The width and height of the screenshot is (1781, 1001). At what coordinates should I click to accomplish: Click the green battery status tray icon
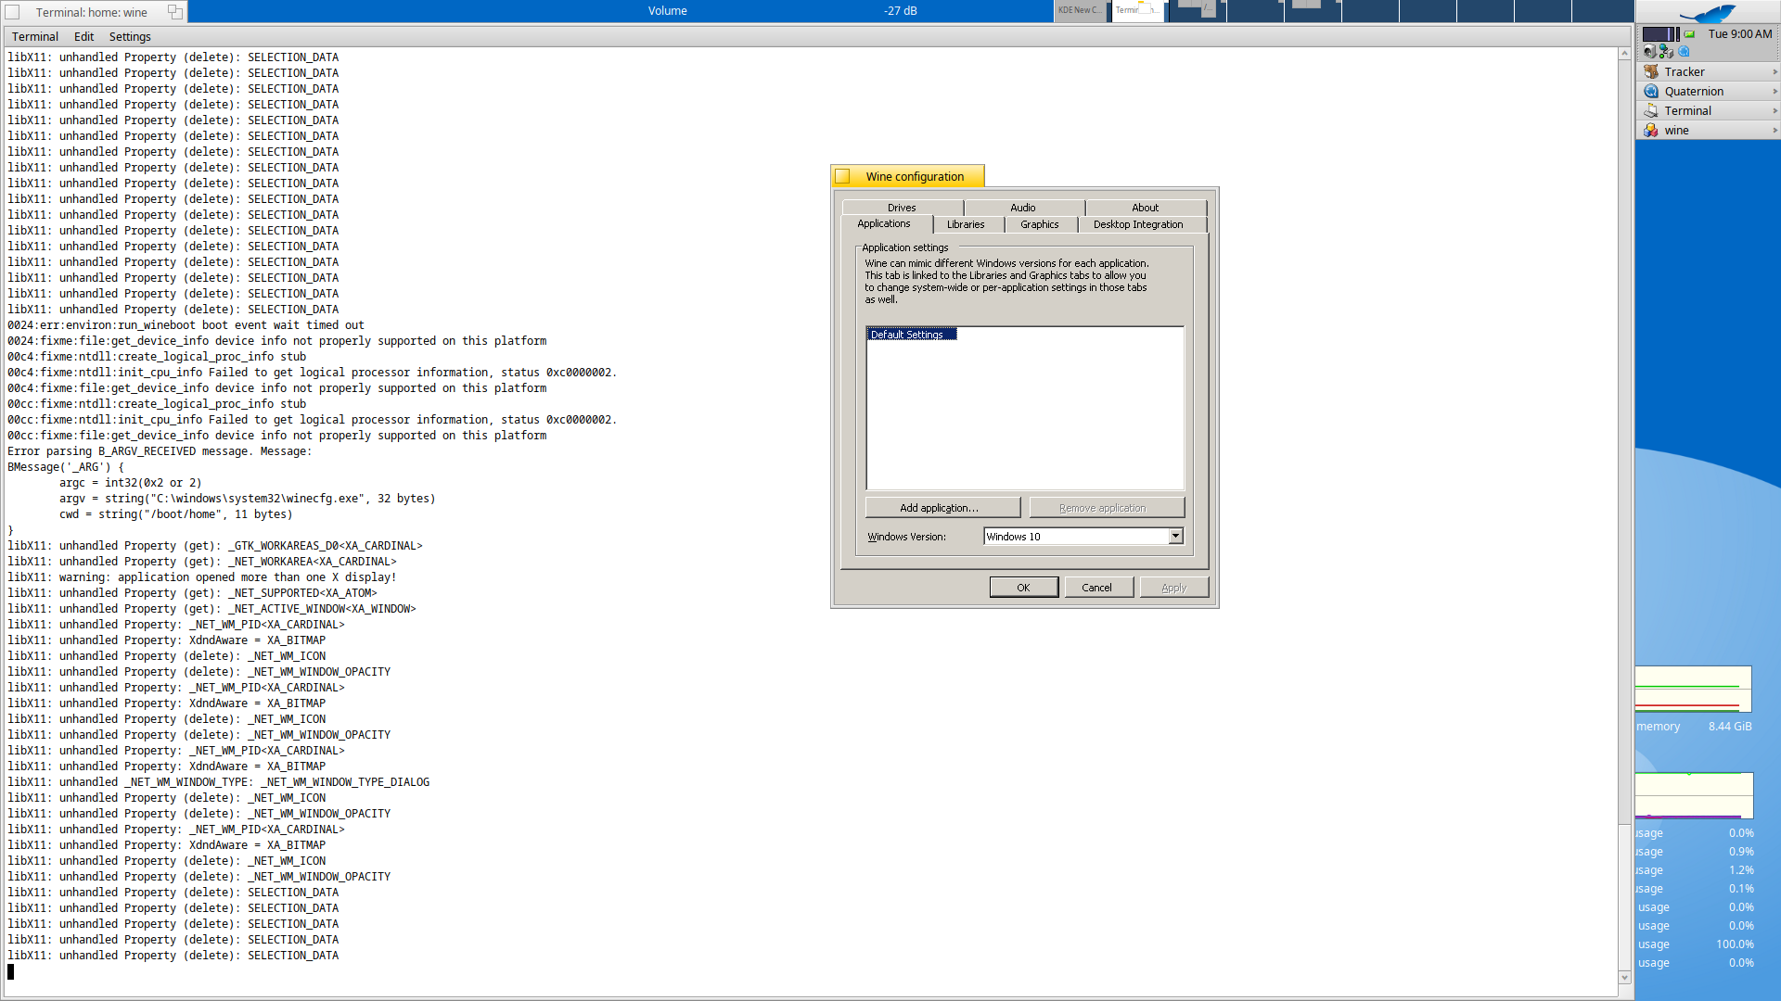coord(1690,34)
